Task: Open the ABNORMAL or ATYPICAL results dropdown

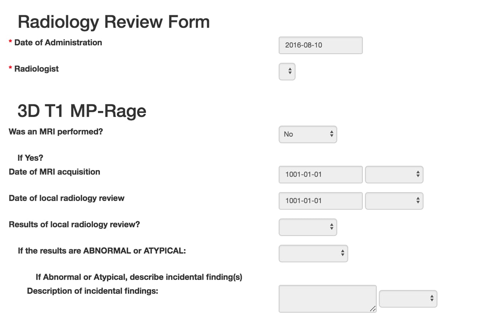Action: click(313, 253)
